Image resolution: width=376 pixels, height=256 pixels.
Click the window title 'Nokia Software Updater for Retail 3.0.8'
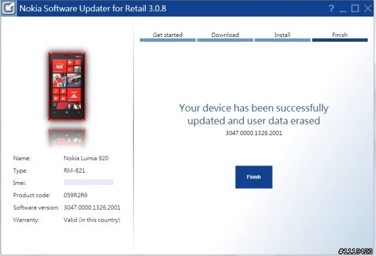[93, 8]
